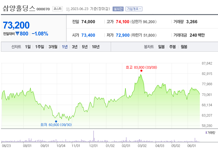Click the -1.08% change value

pos(40,34)
